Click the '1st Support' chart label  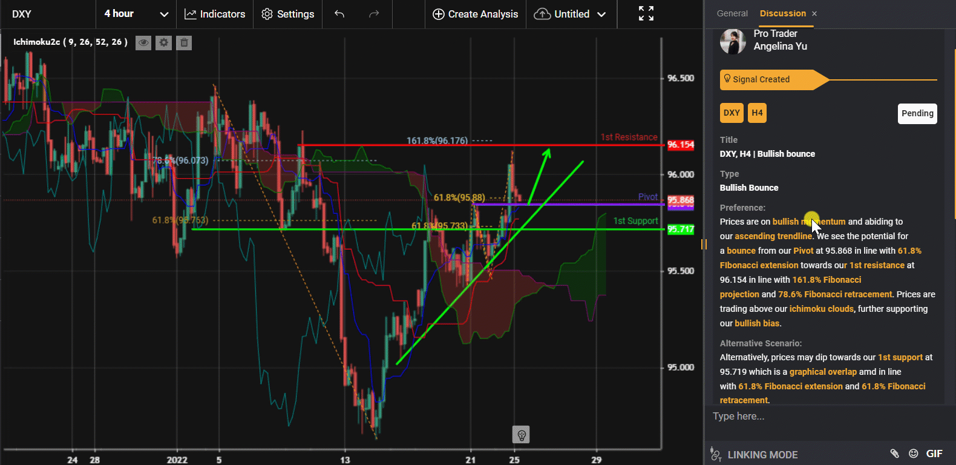pyautogui.click(x=635, y=221)
